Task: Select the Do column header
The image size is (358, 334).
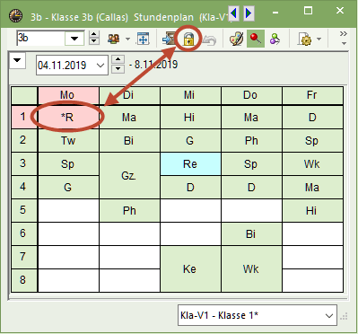Action: 251,95
